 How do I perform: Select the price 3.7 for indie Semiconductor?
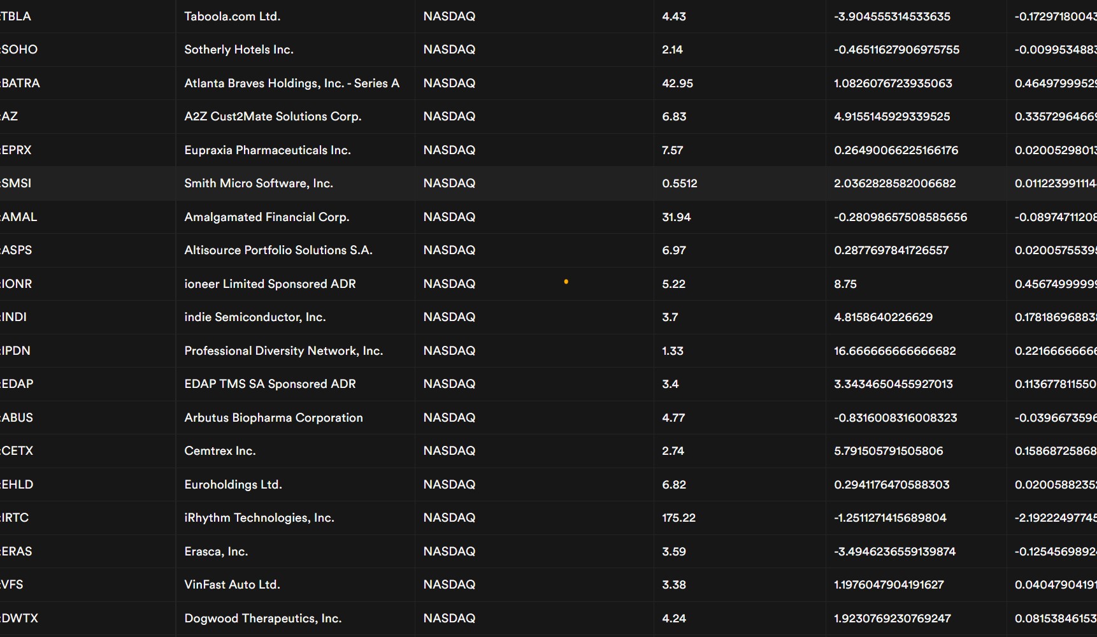coord(670,317)
